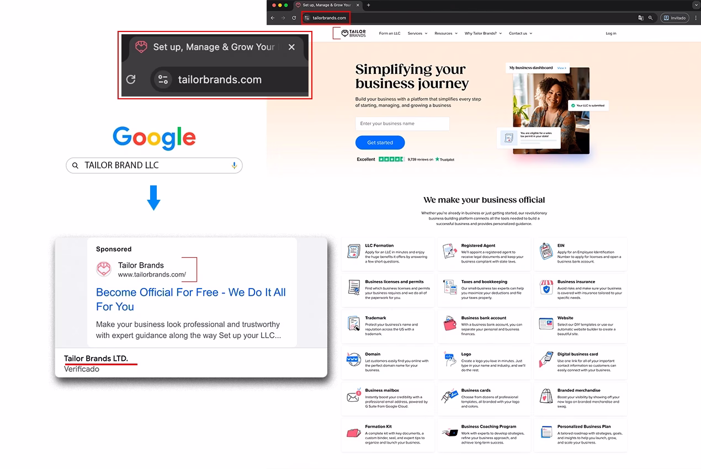
Task: Click the Formation Kit folder icon
Action: pos(354,434)
